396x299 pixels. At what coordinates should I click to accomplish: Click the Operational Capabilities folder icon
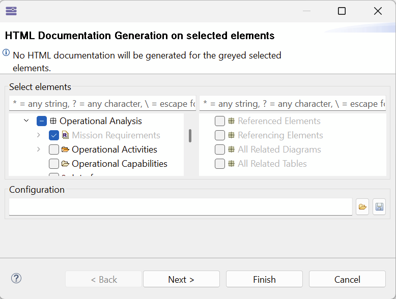pos(65,164)
